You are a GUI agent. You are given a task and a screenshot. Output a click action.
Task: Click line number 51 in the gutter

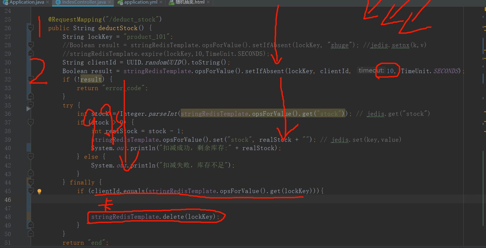pyautogui.click(x=8, y=243)
